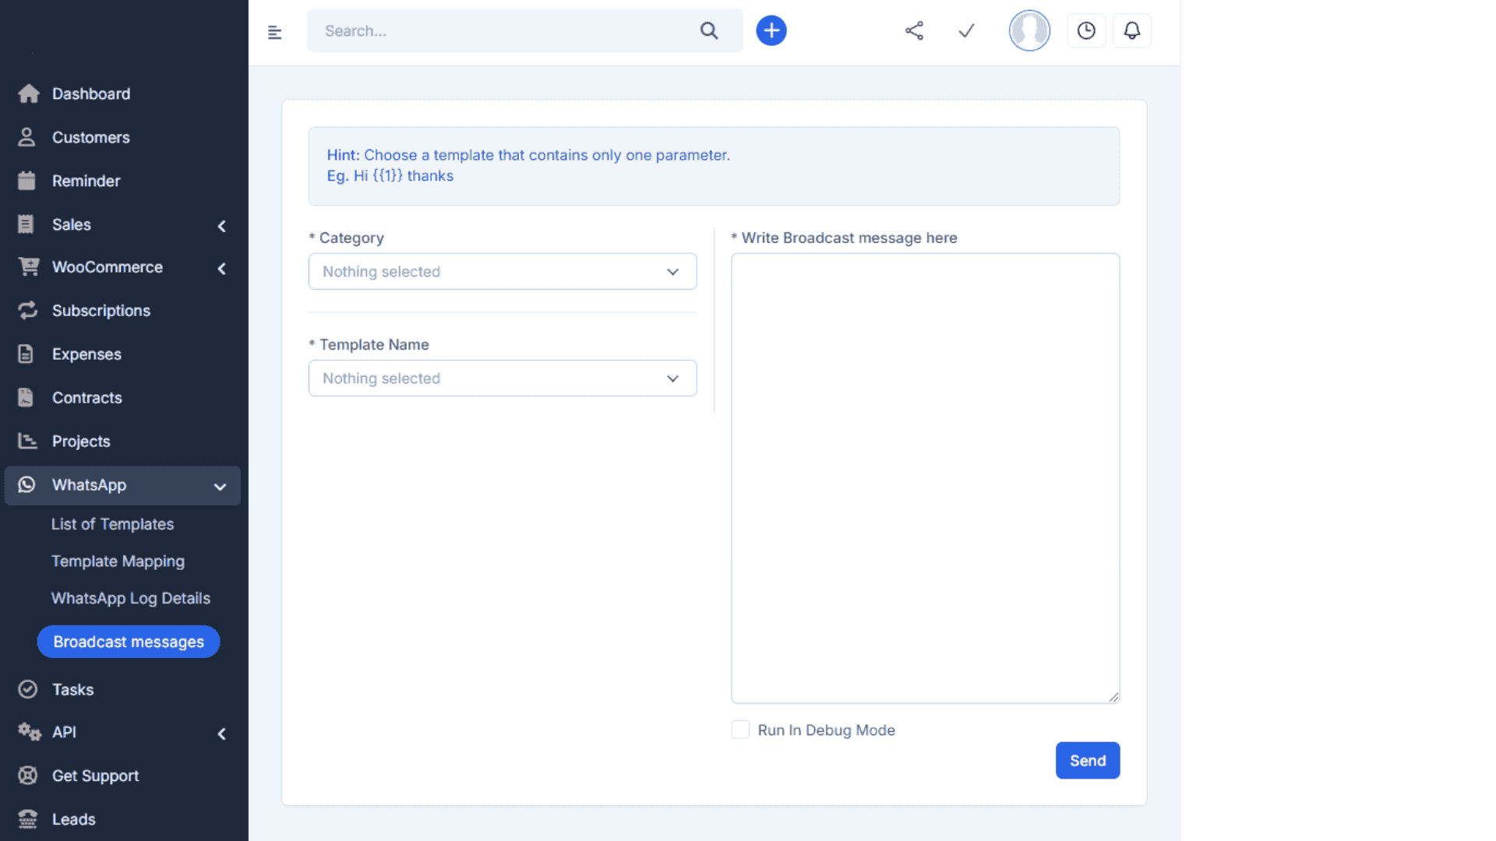Click the WooCommerce cart icon
The image size is (1496, 841).
click(x=28, y=267)
